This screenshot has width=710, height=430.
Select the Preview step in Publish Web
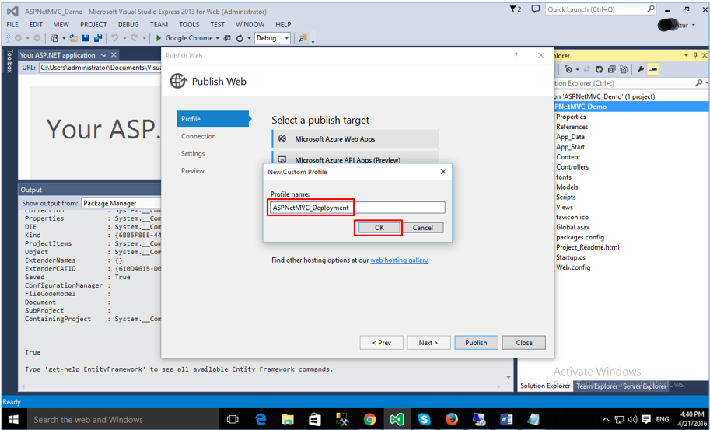(x=192, y=170)
